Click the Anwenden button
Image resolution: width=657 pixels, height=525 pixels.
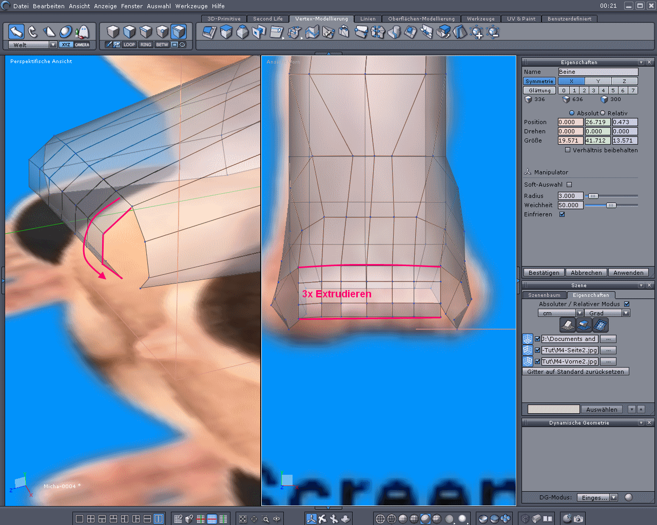[x=628, y=273]
